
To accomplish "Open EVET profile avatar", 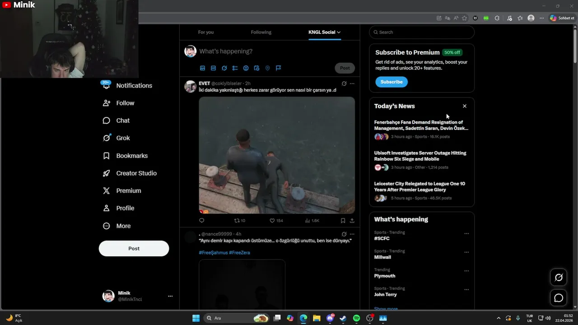I will (191, 86).
